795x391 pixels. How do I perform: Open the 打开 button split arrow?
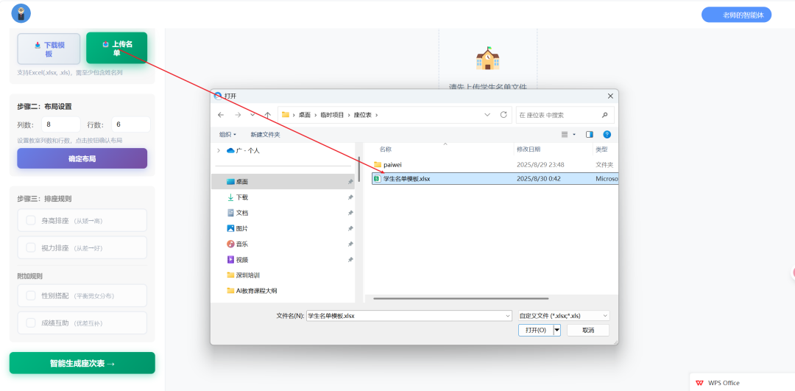pyautogui.click(x=557, y=331)
